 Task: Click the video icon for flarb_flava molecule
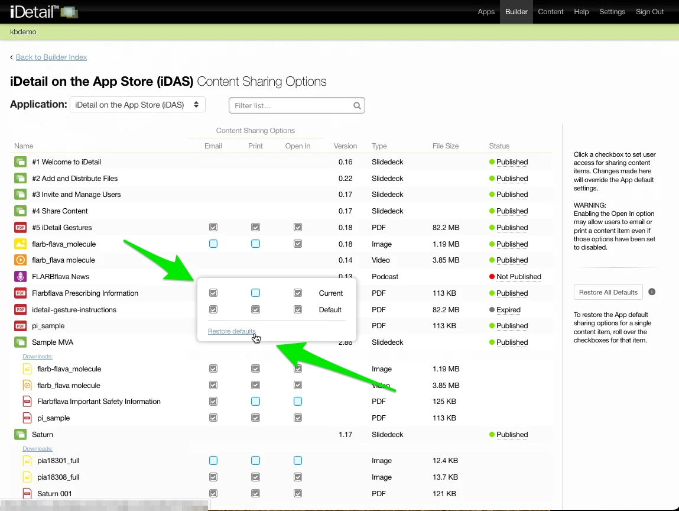(x=21, y=260)
